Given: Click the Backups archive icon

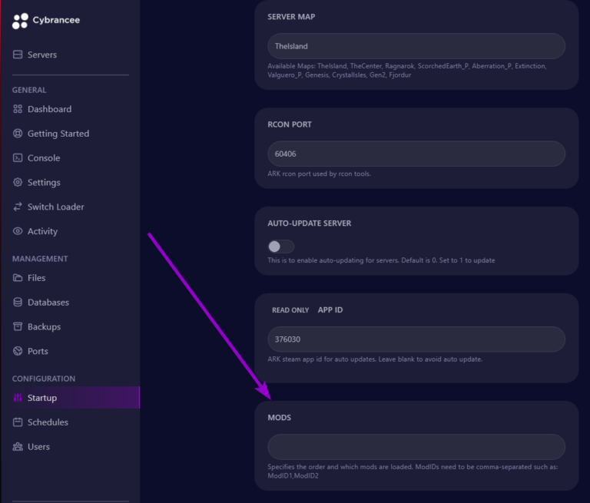Looking at the screenshot, I should coord(18,326).
